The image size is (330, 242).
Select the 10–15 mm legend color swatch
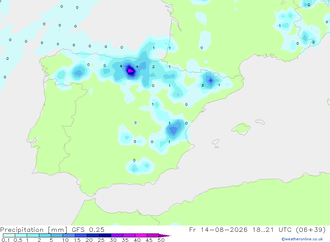pyautogui.click(x=69, y=235)
